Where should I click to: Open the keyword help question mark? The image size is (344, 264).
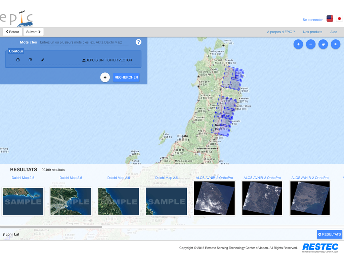pos(138,42)
